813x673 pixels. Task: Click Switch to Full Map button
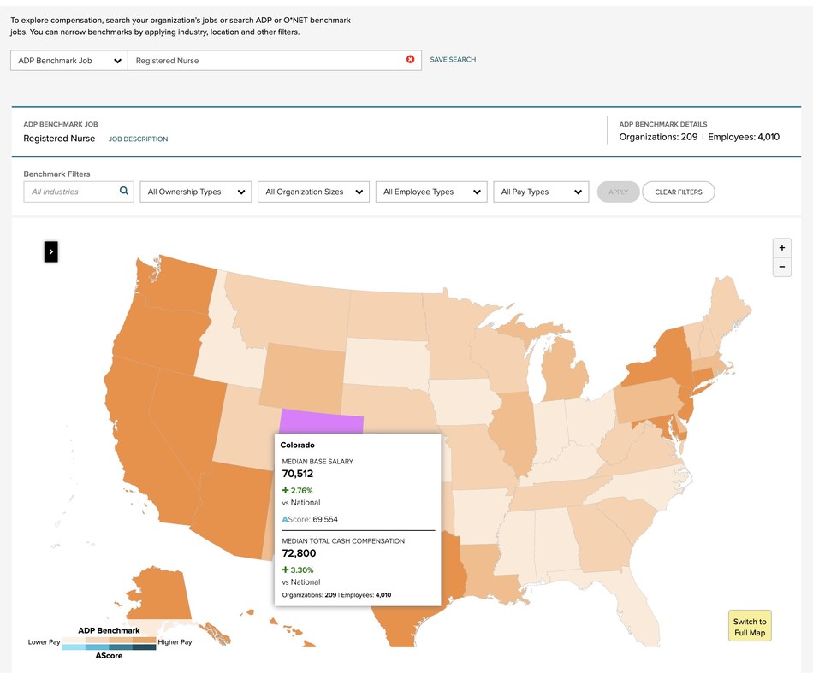[750, 626]
